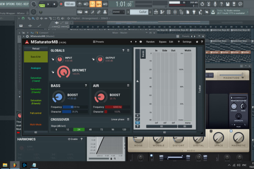Open the Fruity Wrapper gear menu

click(27, 36)
